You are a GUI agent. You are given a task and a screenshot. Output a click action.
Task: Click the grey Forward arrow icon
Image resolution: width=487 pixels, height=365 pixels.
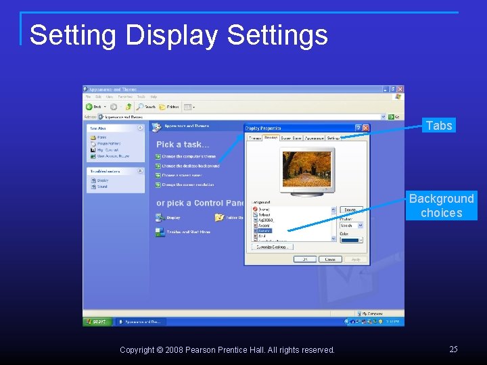(114, 107)
